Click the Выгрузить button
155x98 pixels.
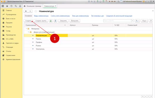(75, 21)
